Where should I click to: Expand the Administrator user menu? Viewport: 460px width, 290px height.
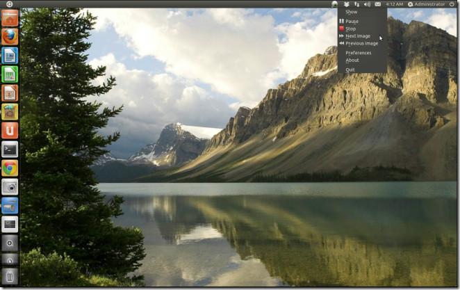click(426, 4)
